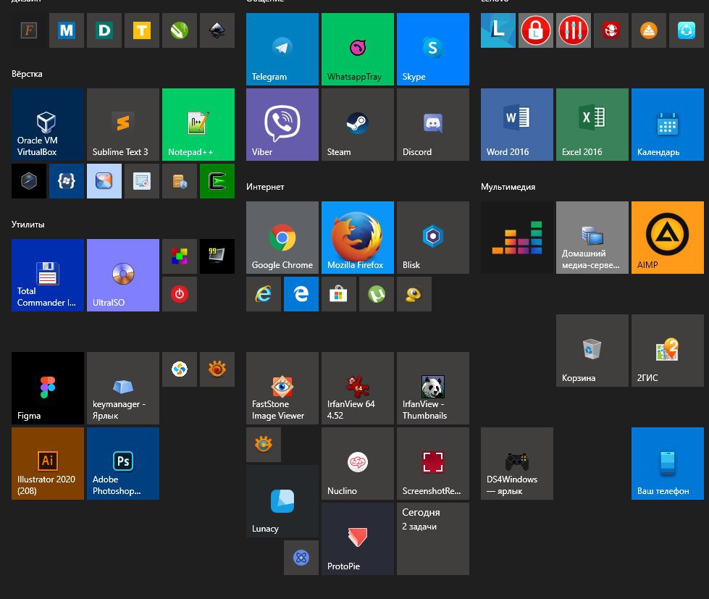This screenshot has height=599, width=709.
Task: Launch the Nuclino tile
Action: point(358,464)
